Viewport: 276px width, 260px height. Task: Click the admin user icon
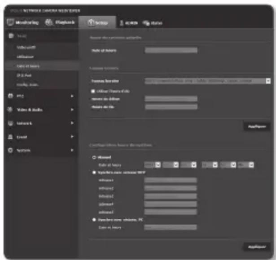[x=121, y=22]
